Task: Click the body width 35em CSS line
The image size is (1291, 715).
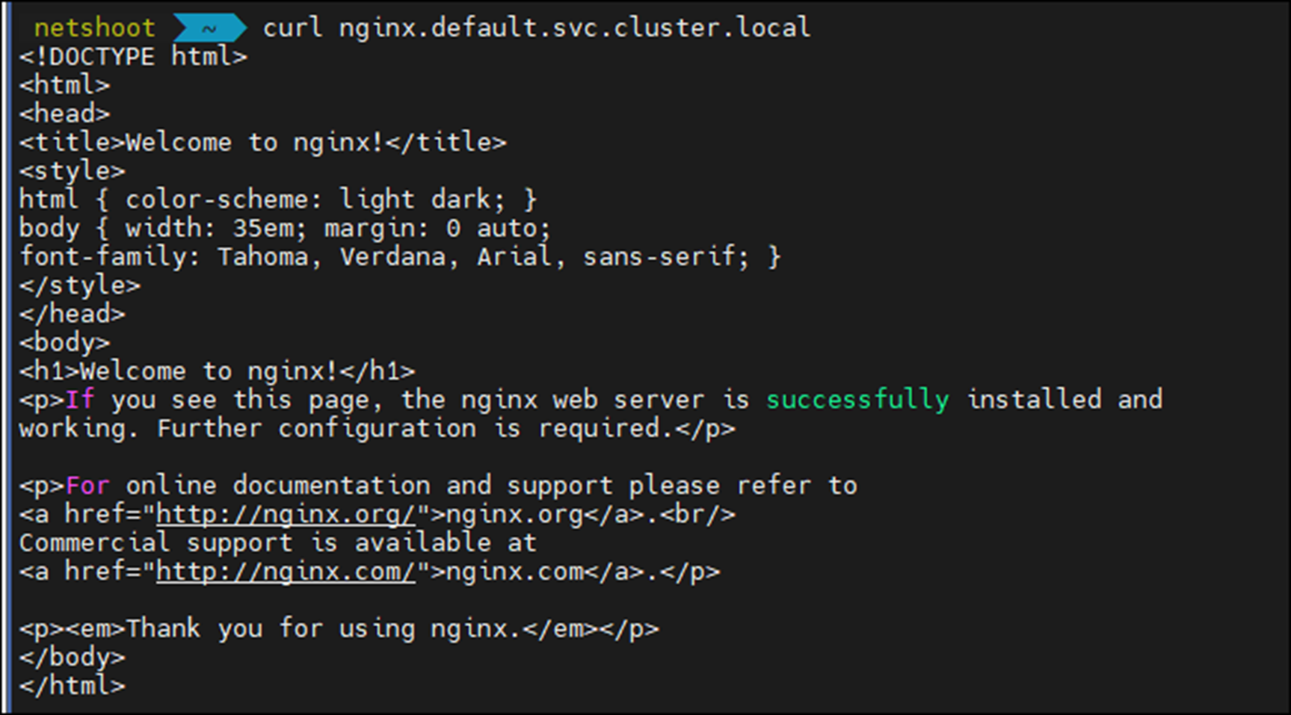Action: click(x=285, y=229)
